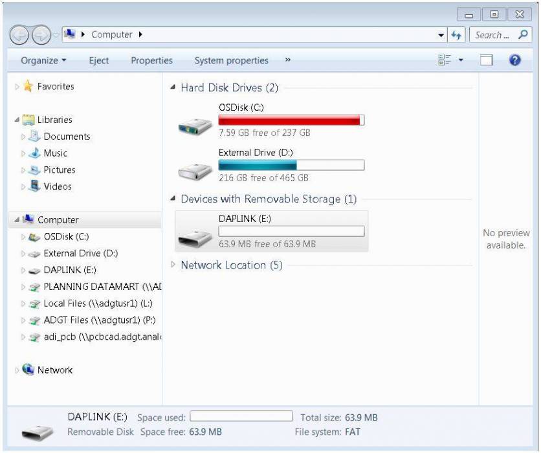Click Total size 63.9 MB value

coord(361,418)
